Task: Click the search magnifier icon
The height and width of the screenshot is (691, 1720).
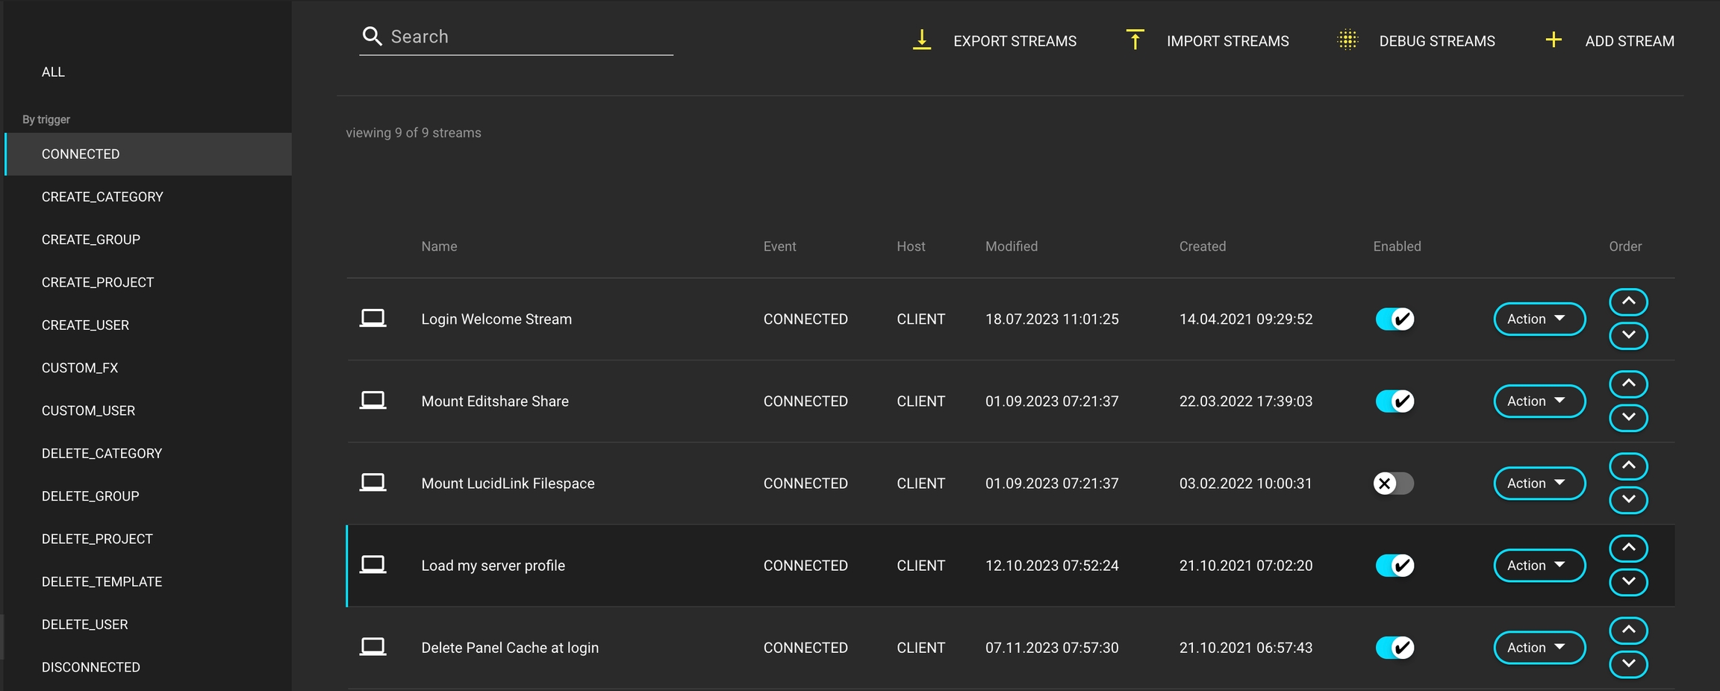Action: tap(372, 37)
